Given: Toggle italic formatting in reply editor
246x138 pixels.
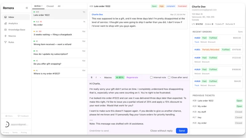Looking at the screenshot, I should pos(96,78).
